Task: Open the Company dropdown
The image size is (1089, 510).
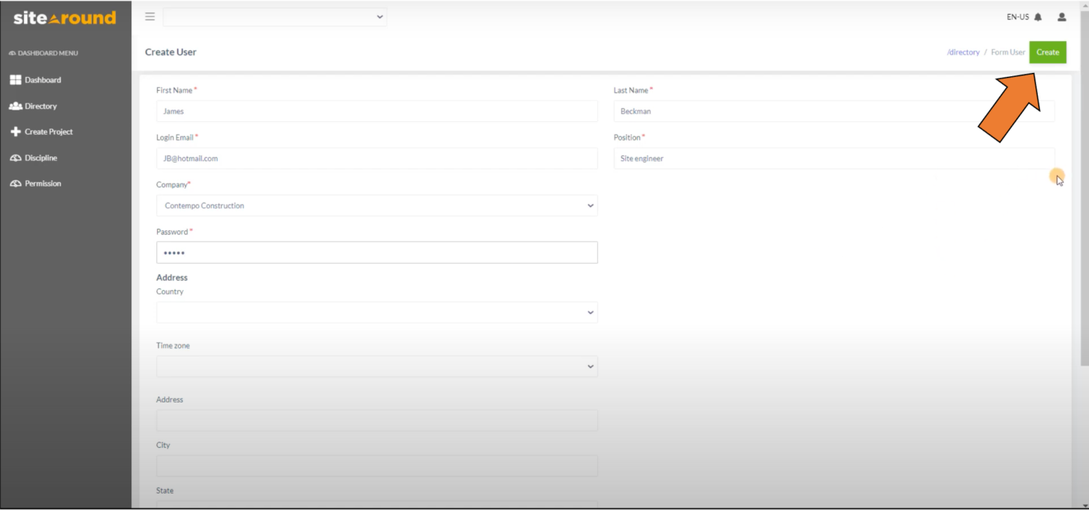Action: 376,205
